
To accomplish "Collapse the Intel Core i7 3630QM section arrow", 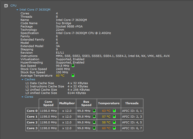I will [17, 10].
